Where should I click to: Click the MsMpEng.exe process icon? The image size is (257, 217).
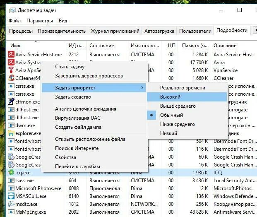11,212
